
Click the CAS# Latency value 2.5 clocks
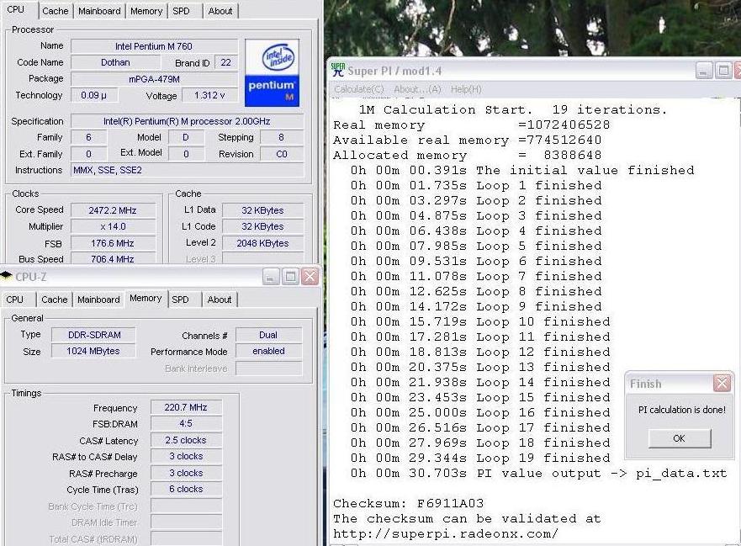pyautogui.click(x=186, y=440)
